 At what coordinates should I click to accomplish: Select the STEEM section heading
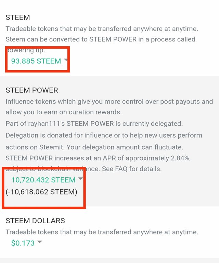coord(18,17)
